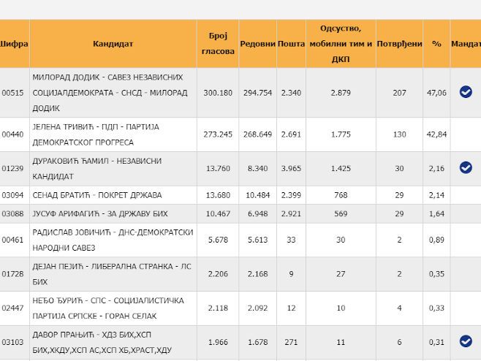Click the Мандат column header
This screenshot has height=361, width=481.
click(x=466, y=44)
